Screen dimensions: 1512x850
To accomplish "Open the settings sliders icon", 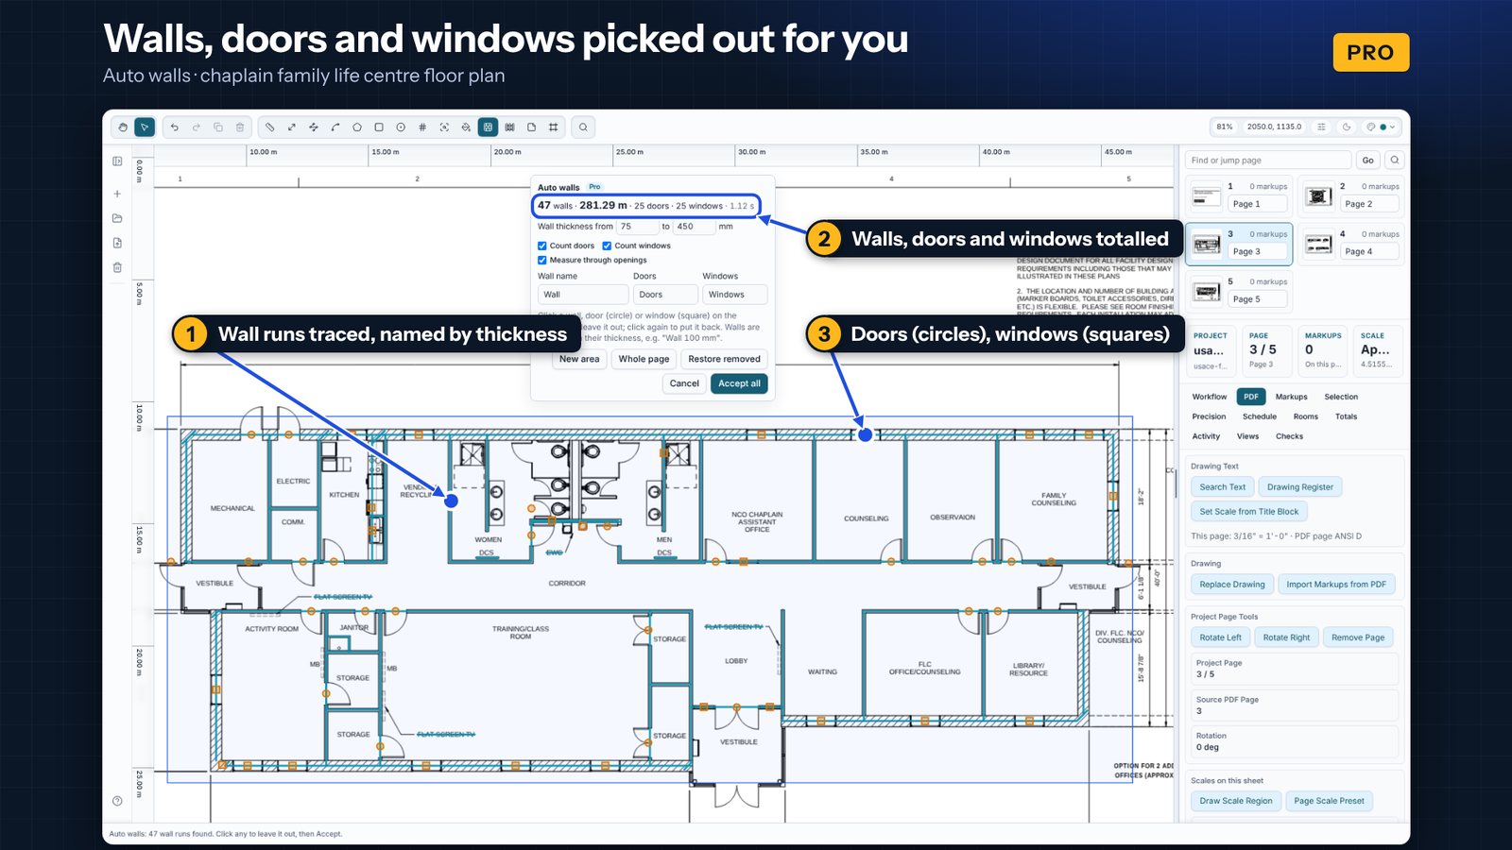I will tap(1321, 127).
